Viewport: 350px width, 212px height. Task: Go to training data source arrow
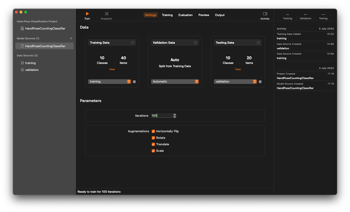coord(135,82)
